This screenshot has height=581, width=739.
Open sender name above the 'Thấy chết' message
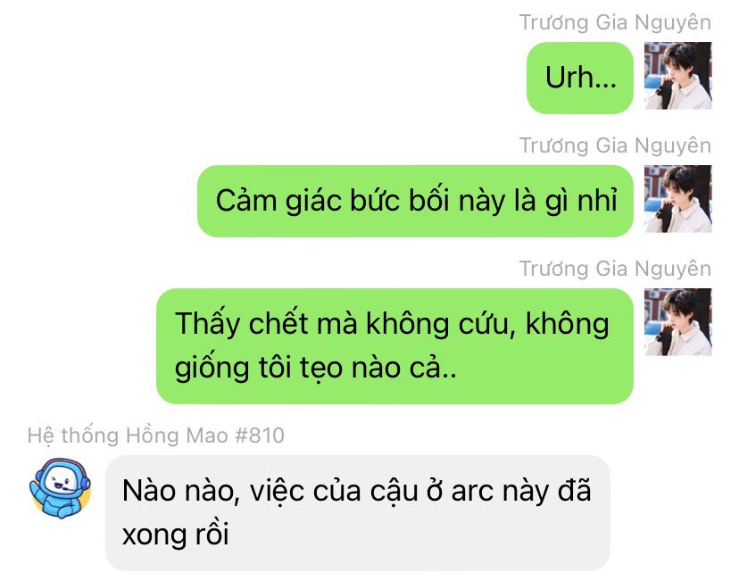click(x=615, y=269)
